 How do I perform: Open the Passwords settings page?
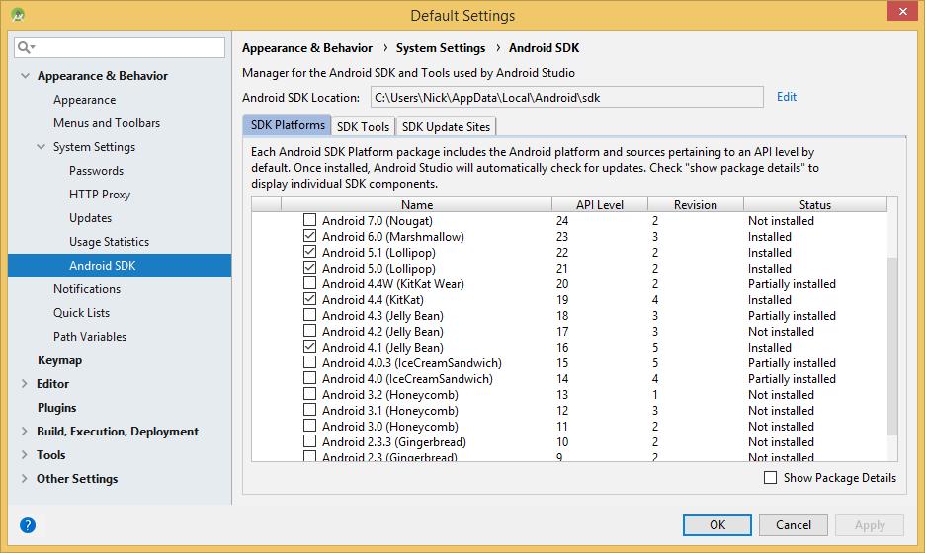point(96,171)
